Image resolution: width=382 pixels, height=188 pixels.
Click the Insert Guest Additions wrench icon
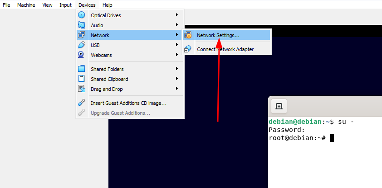pos(81,103)
